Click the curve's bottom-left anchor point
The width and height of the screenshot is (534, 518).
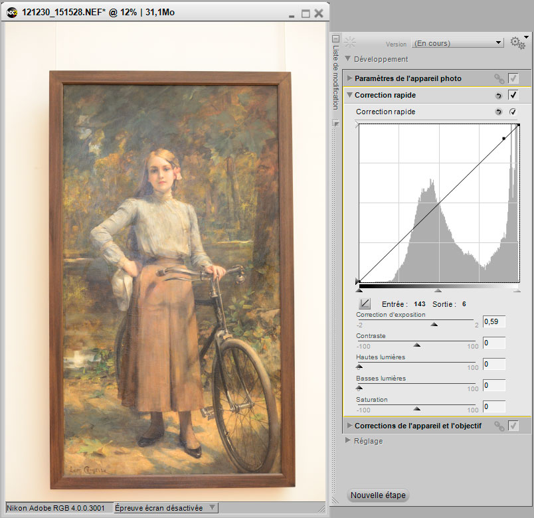click(359, 282)
